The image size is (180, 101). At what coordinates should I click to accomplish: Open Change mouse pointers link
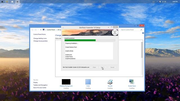(40, 41)
